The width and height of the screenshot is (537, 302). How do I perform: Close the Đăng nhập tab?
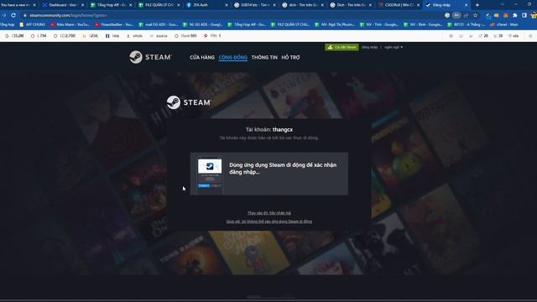coord(467,5)
